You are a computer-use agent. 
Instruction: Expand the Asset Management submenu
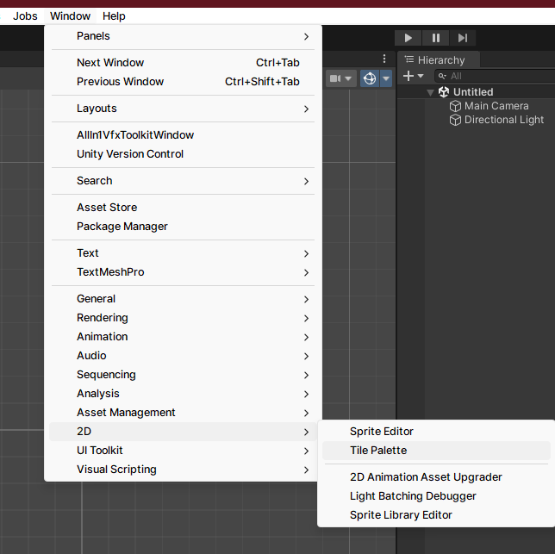183,413
